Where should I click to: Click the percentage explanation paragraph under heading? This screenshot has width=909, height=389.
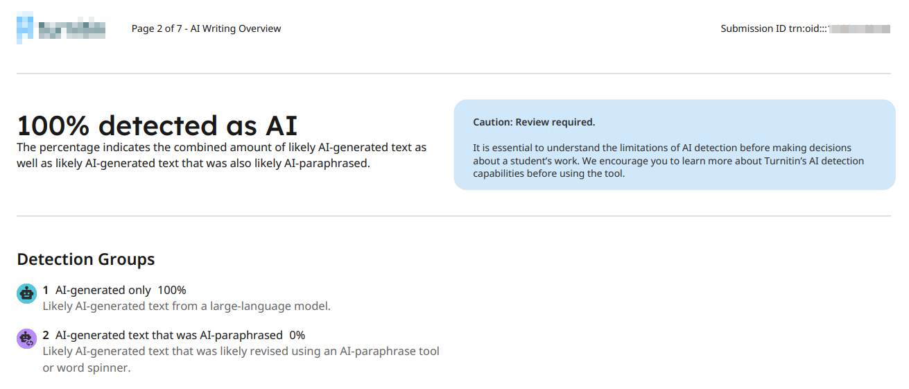click(x=221, y=156)
